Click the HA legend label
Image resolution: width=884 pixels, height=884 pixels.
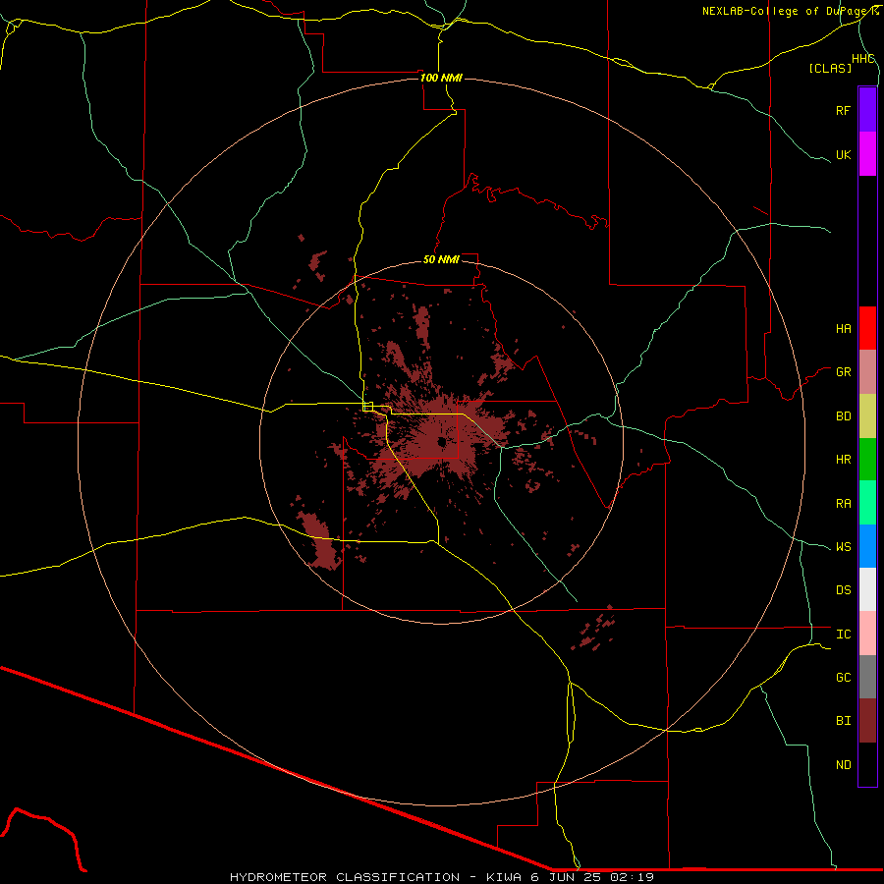click(843, 328)
